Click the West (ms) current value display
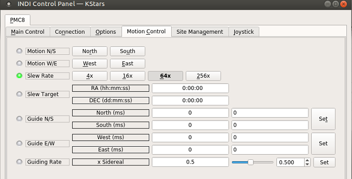 pyautogui.click(x=191, y=137)
